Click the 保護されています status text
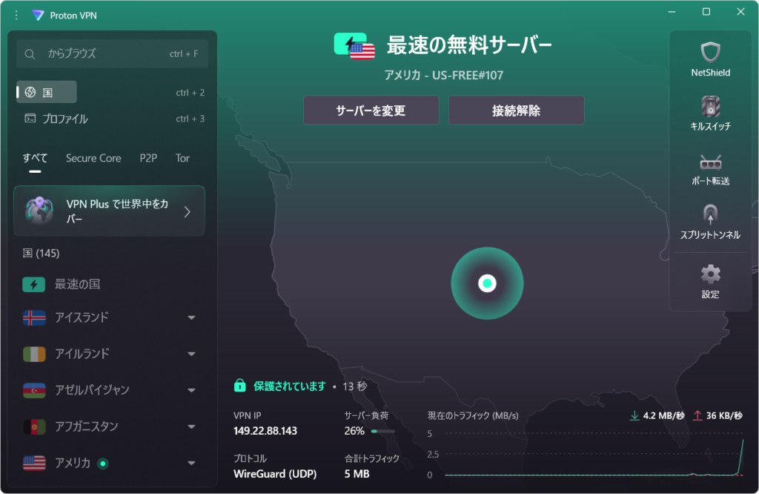This screenshot has height=494, width=759. coord(290,386)
